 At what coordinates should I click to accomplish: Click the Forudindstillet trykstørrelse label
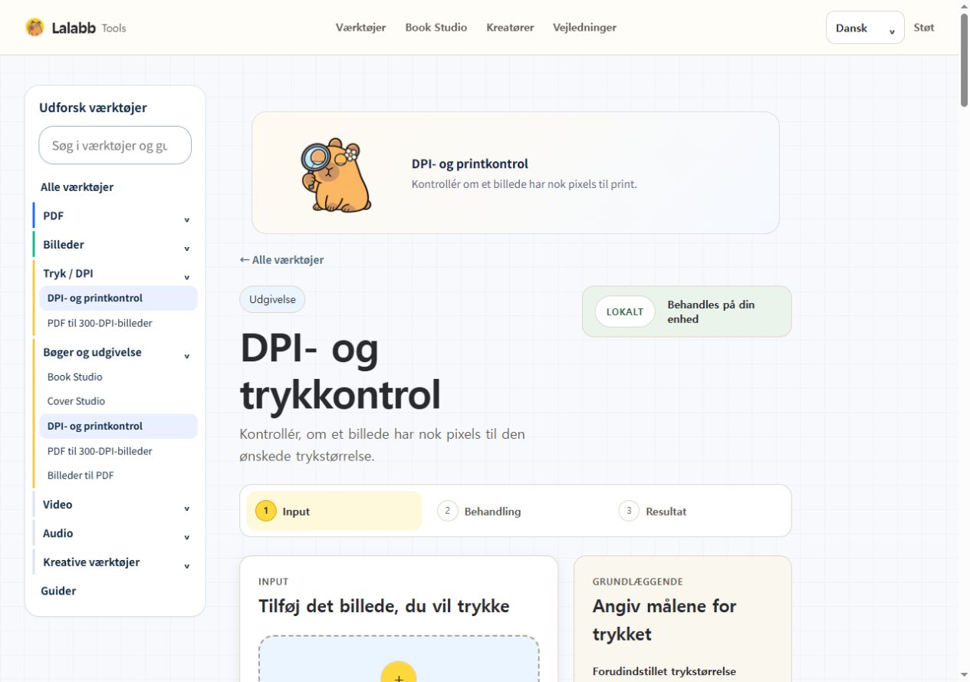[x=664, y=671]
